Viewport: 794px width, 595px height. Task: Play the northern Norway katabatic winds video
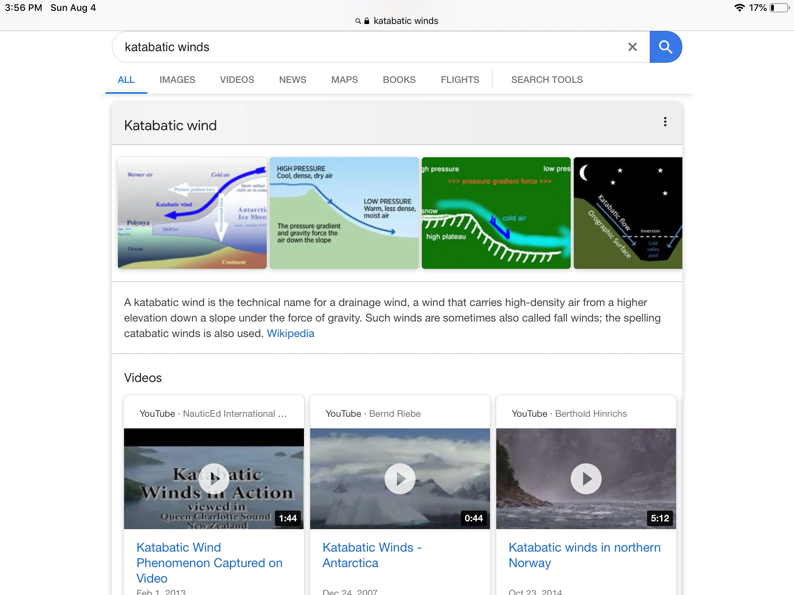(586, 479)
